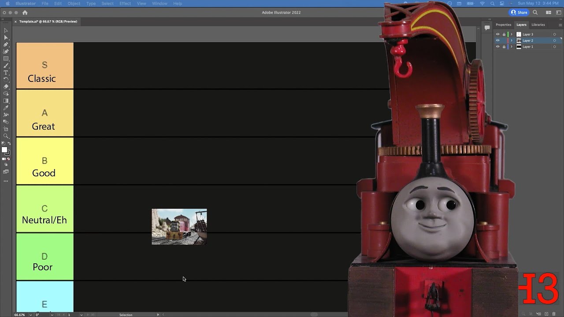564x317 pixels.
Task: Collapse the right panel dock arrows
Action: coord(560,20)
